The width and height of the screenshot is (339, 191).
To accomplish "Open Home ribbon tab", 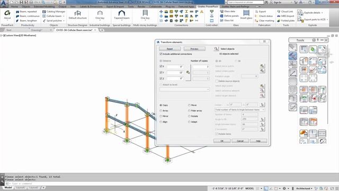I will 14,7.
